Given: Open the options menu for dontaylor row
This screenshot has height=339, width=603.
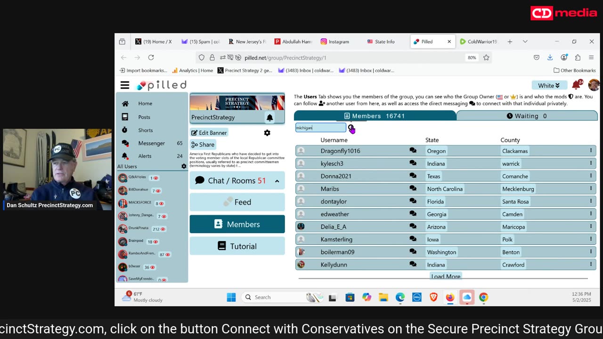Looking at the screenshot, I should (591, 202).
